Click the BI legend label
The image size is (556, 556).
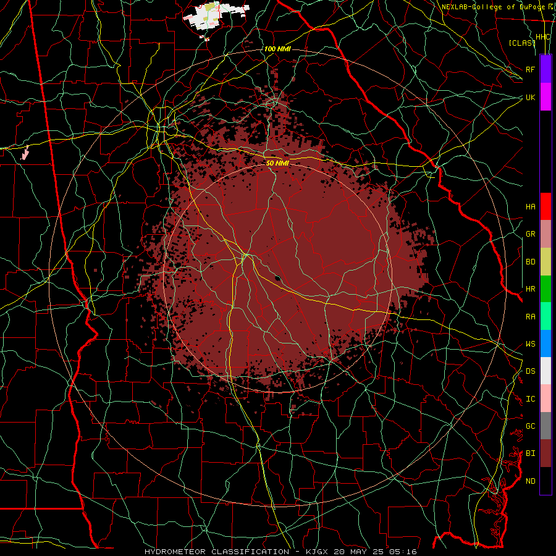click(x=530, y=453)
